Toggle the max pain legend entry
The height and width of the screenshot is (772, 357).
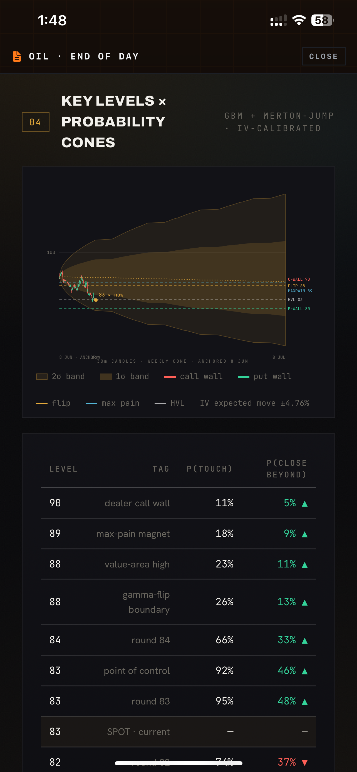112,404
